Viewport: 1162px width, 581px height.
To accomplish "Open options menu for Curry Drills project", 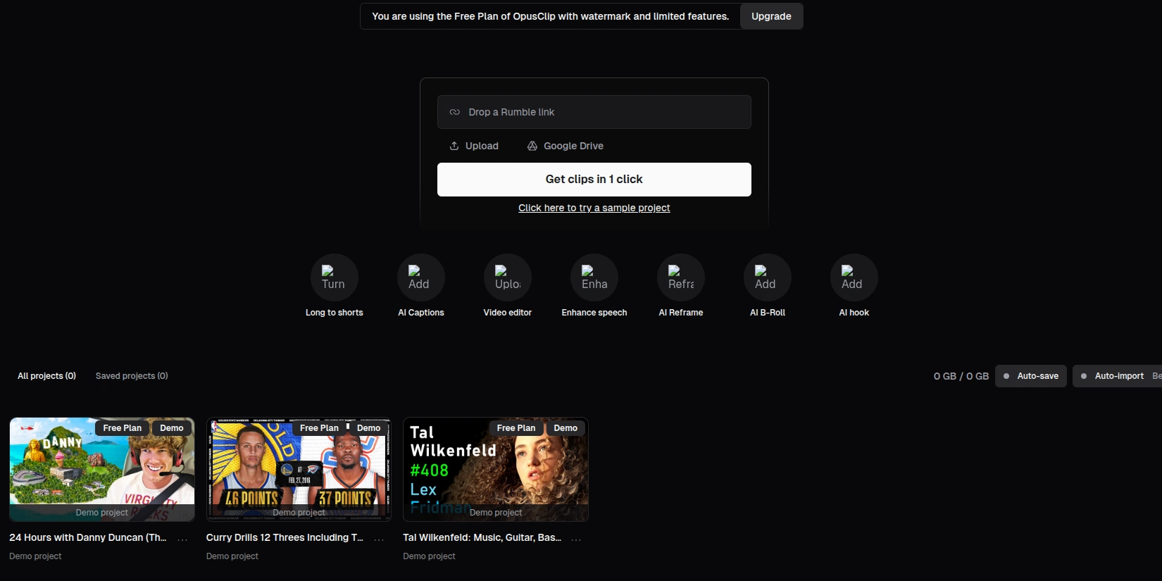I will 379,539.
